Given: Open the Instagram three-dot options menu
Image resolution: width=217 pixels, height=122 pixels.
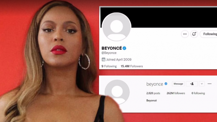Looking at the screenshot, I should 209,84.
